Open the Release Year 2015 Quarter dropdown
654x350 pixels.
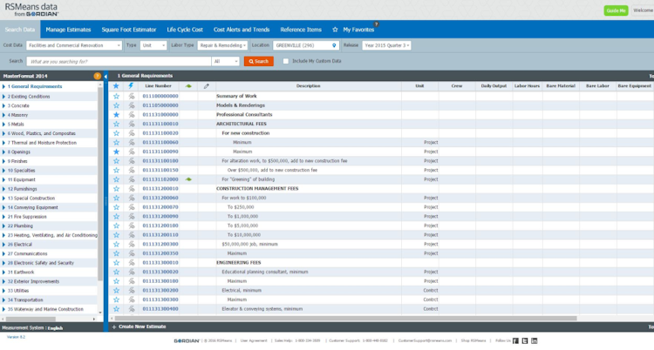[x=386, y=45]
